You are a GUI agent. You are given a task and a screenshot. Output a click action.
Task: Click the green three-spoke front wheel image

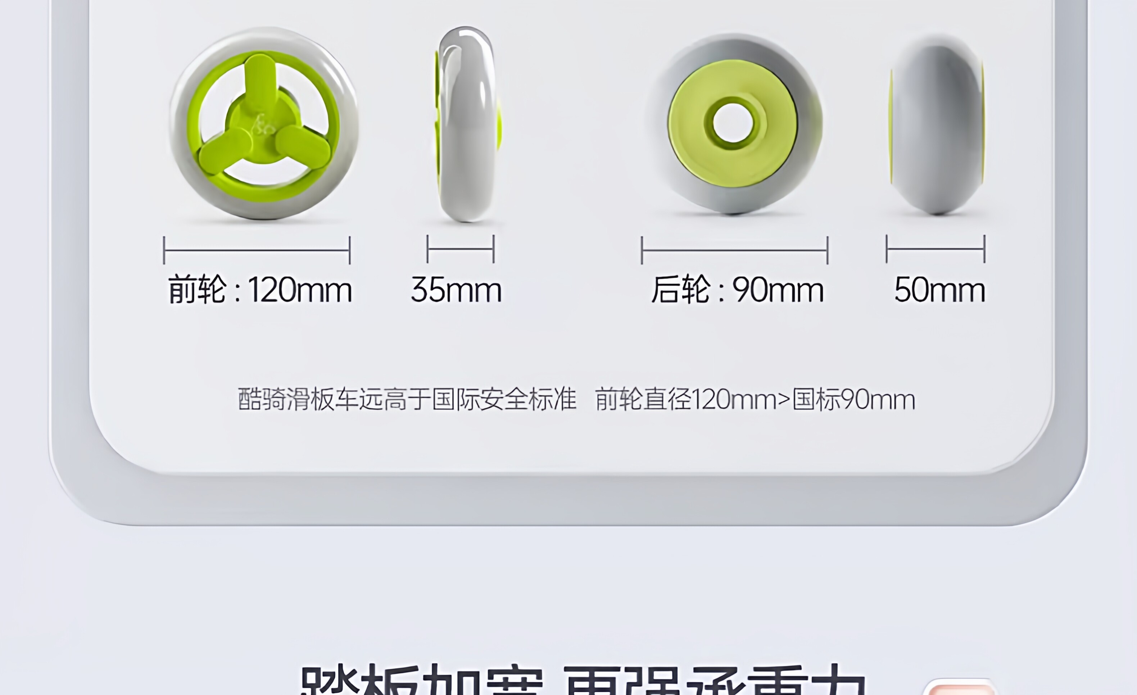pyautogui.click(x=264, y=123)
